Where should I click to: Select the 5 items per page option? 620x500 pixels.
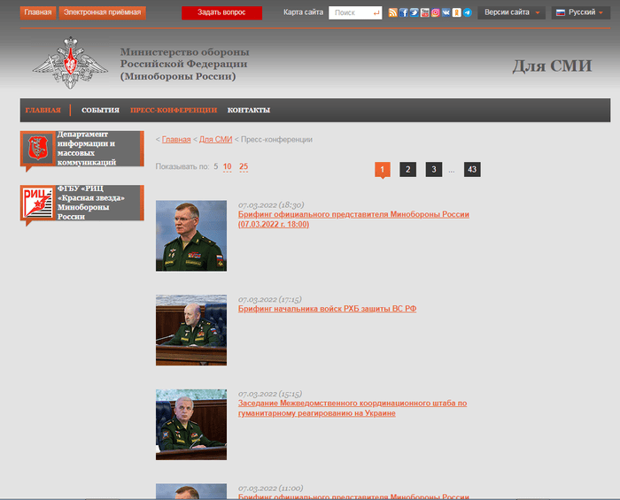[x=216, y=166]
